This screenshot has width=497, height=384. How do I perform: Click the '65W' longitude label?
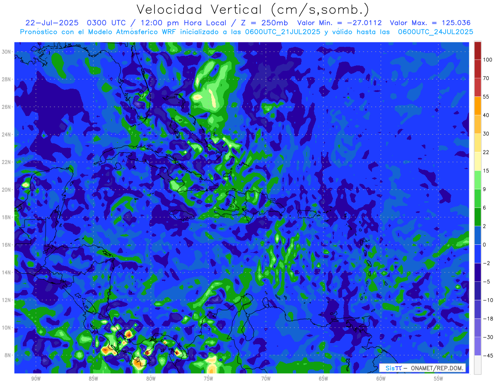(x=323, y=379)
